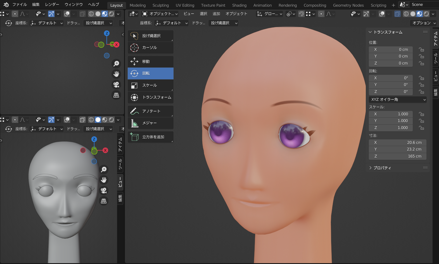Open the Options (オプション) dropdown
The width and height of the screenshot is (439, 264).
[423, 23]
